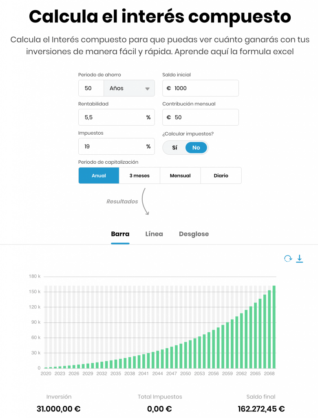Select Mensual capitalization period
The height and width of the screenshot is (418, 318).
point(180,176)
